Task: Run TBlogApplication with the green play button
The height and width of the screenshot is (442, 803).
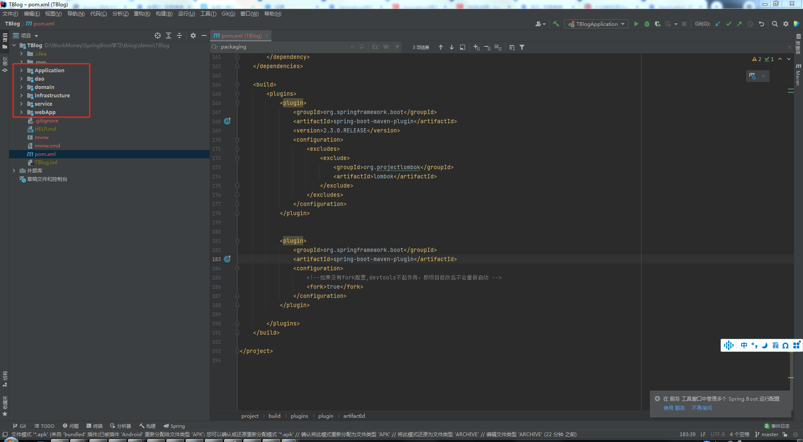Action: coord(636,24)
